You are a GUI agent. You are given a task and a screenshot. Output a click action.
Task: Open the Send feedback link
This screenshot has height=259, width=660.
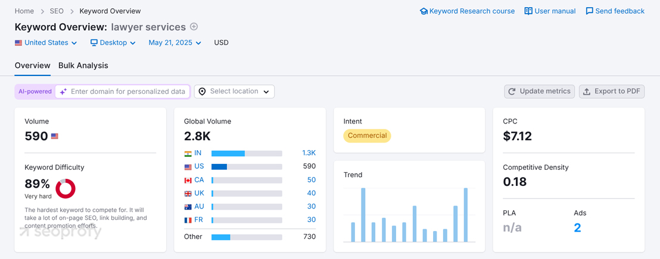615,11
